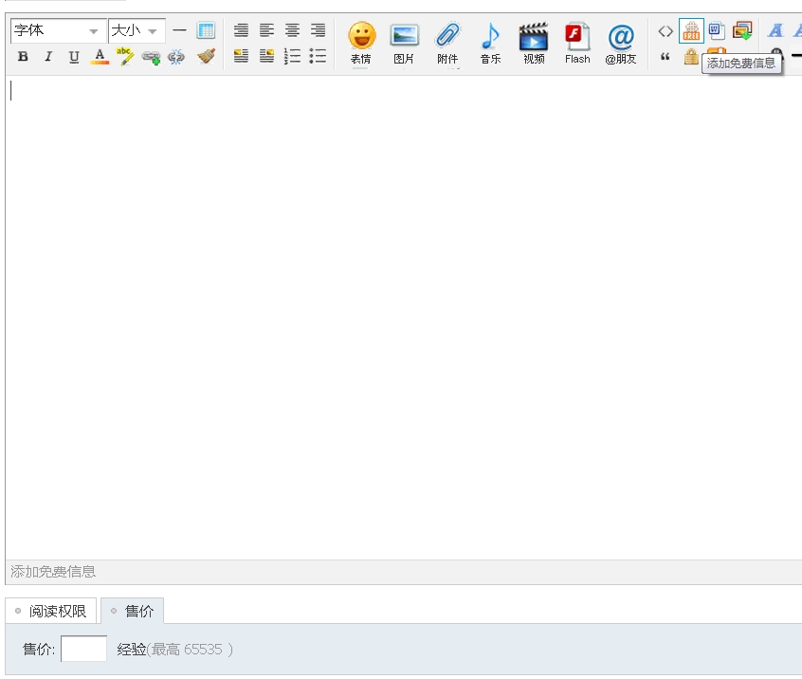802x679 pixels.
Task: Download remote images icon
Action: click(742, 30)
